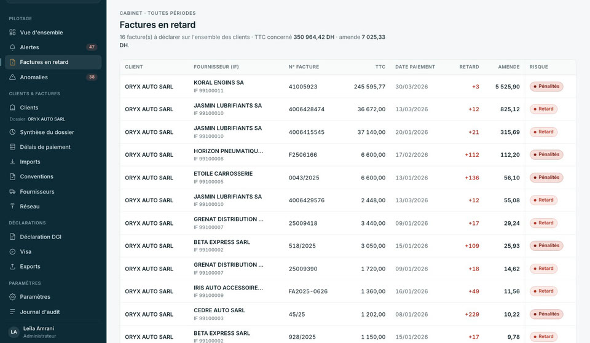Click the 38 anomalies badge

point(92,77)
